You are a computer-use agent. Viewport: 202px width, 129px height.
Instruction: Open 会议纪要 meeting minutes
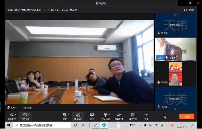click(x=119, y=116)
